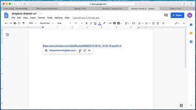Open the zoom 100% dropdown

[32, 23]
